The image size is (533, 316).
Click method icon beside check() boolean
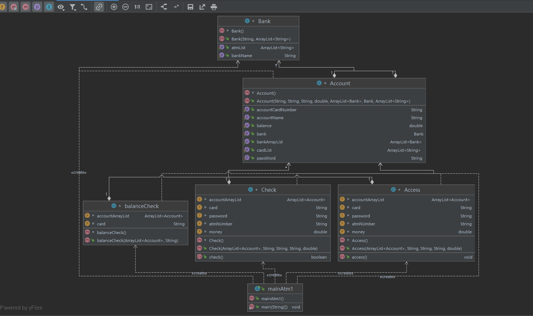tap(199, 257)
